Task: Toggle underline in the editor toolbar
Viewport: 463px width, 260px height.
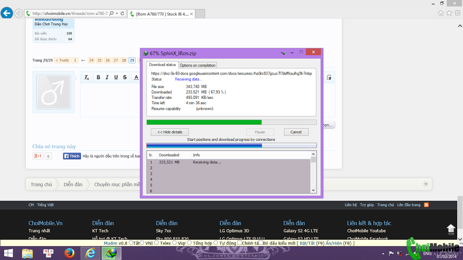Action: click(x=116, y=77)
